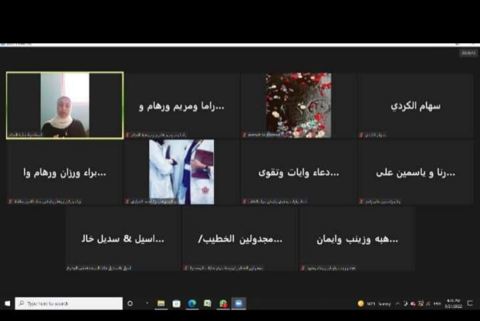Open the Zoom View layout button
Image resolution: width=480 pixels, height=321 pixels.
[x=468, y=53]
